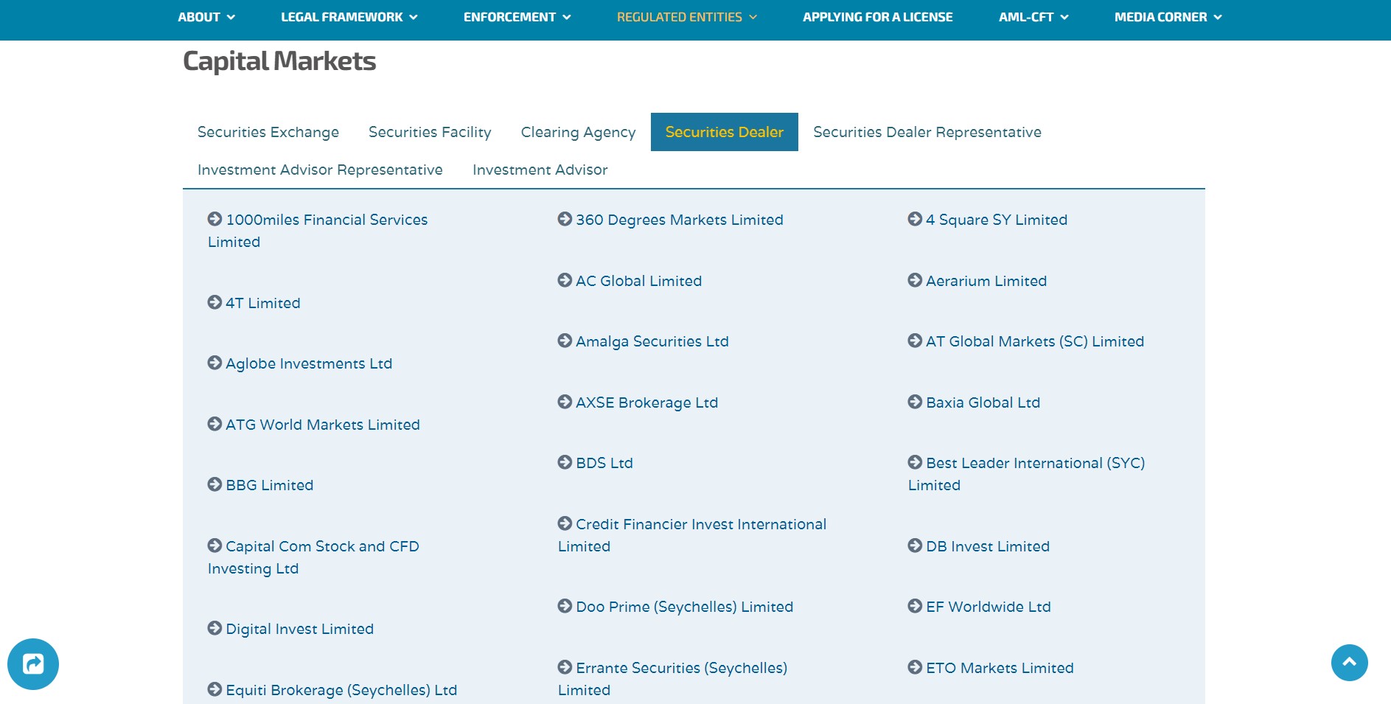Click arrow icon beside Aerarium Limited
Screen dimensions: 1391x704
(915, 280)
